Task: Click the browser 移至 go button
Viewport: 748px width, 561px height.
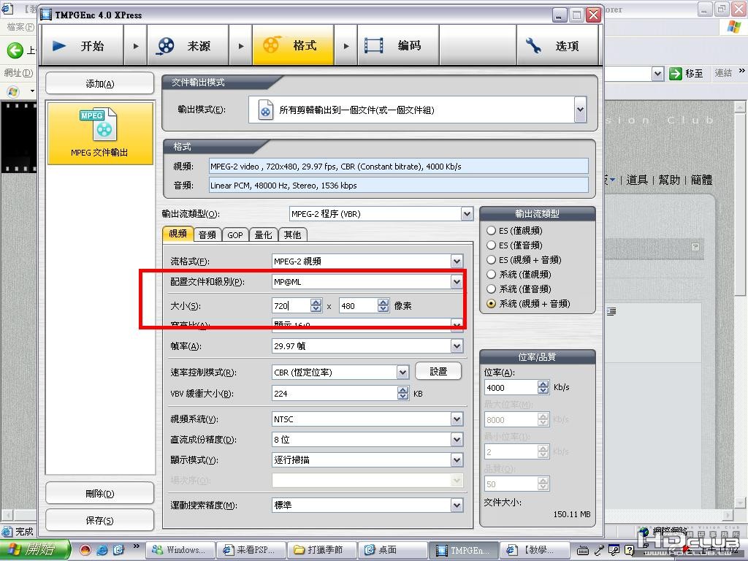Action: [x=686, y=74]
